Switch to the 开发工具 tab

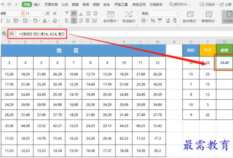121,4
